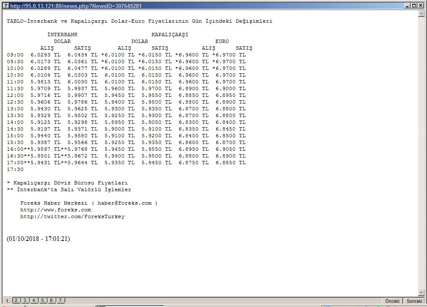The image size is (427, 307).
Task: Click the 5.9813 value at 11:00
Action: [x=40, y=82]
